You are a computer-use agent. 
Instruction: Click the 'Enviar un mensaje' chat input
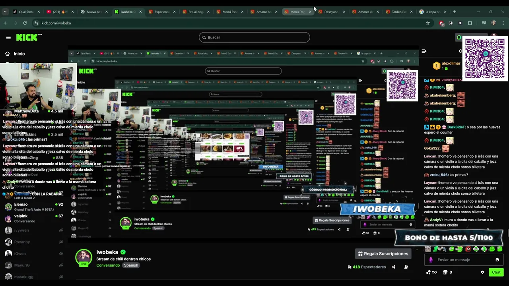[x=463, y=260]
